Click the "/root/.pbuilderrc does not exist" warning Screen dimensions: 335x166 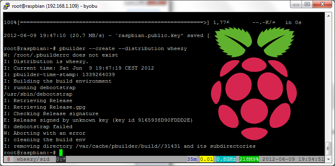61,55
